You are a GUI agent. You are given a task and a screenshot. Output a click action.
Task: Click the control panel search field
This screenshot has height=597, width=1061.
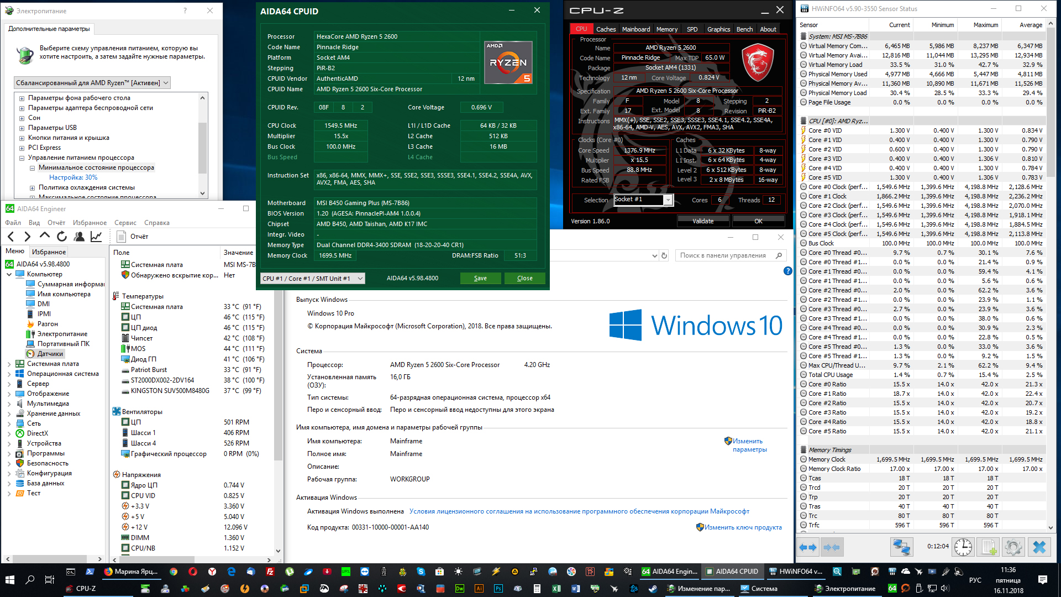pos(724,255)
